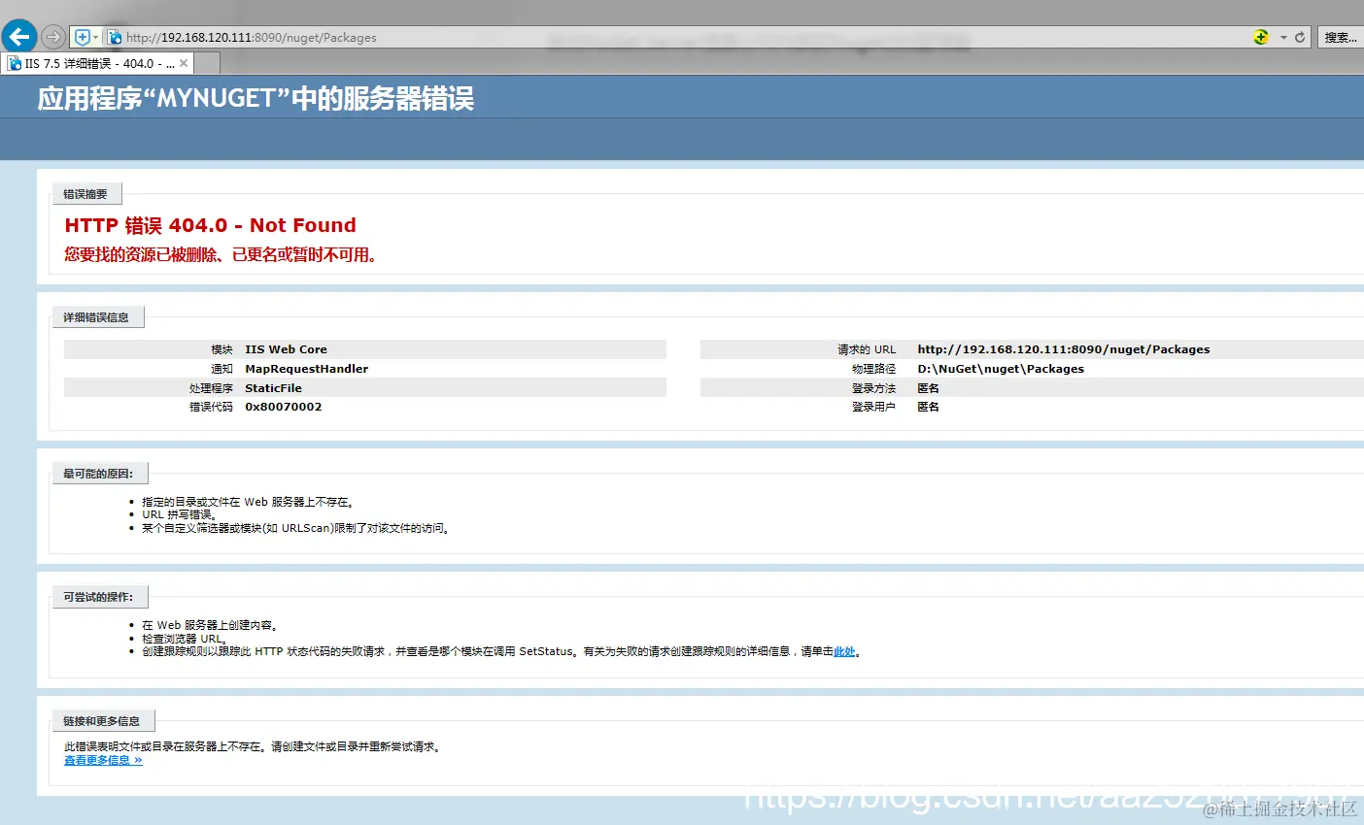Click the physical path D:\NuGet\nuget\Packages
The image size is (1364, 825).
(x=1001, y=369)
